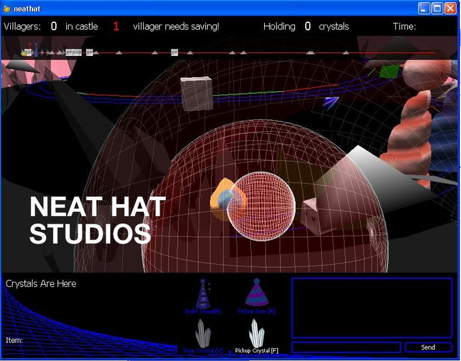Close the neathat window
The height and width of the screenshot is (361, 461).
point(450,8)
